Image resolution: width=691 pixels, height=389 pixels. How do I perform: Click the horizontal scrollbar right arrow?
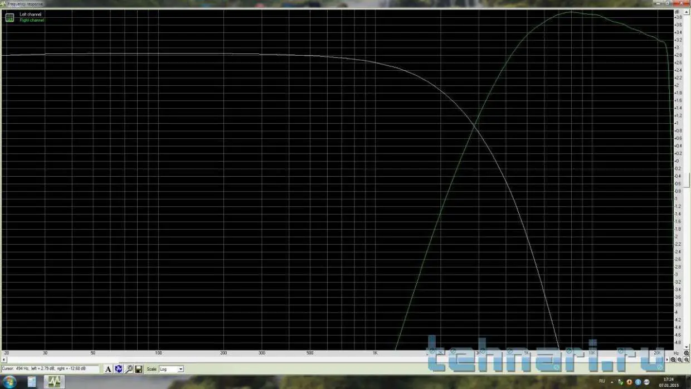pos(667,359)
